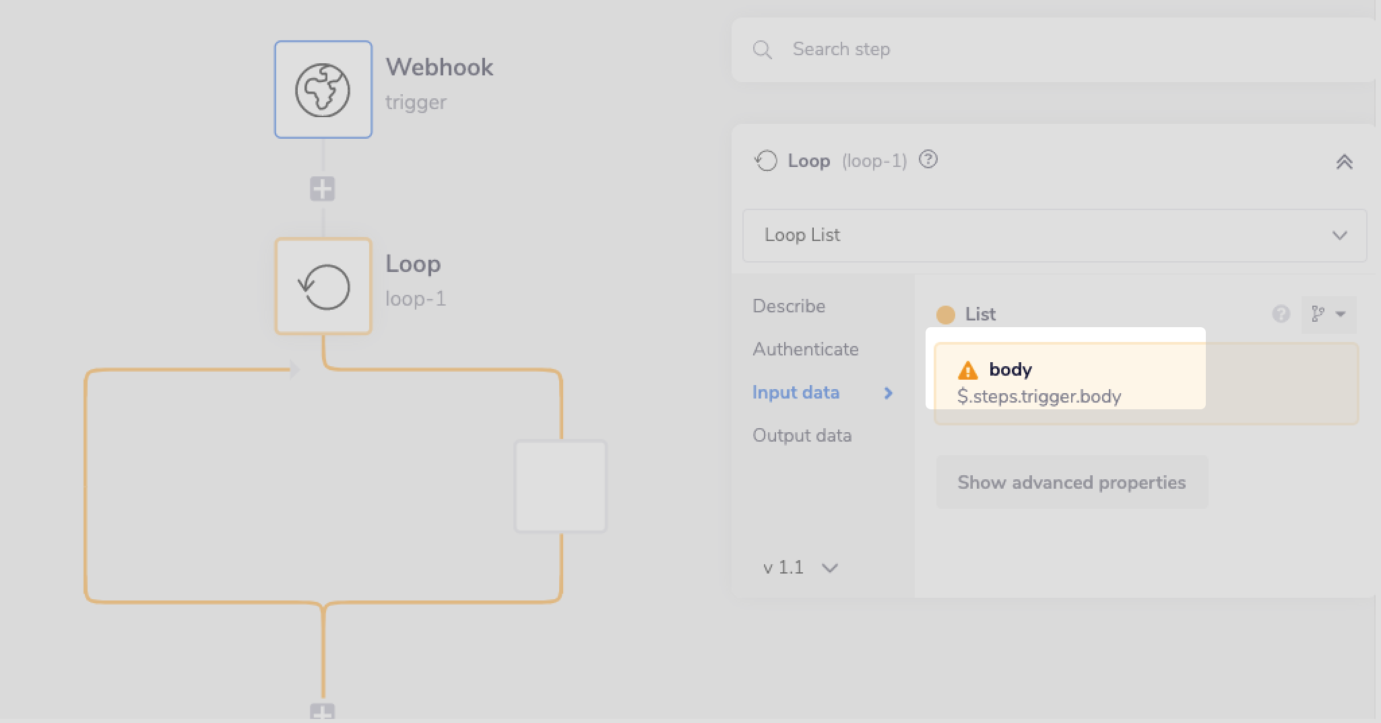Toggle the Input data section arrow
This screenshot has height=723, width=1381.
click(889, 393)
